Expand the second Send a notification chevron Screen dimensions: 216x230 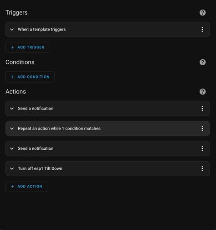pos(12,148)
